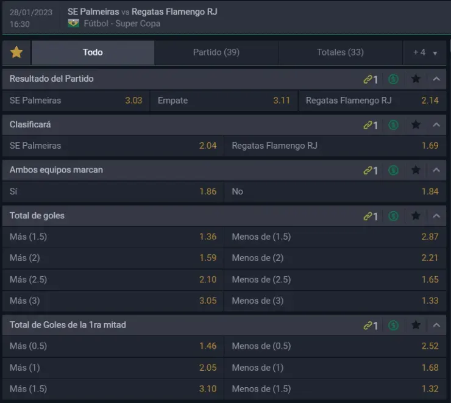Pick Regatas Flamengo RJ to qualify at 1.69
Viewport: 451px width, 403px height.
335,146
